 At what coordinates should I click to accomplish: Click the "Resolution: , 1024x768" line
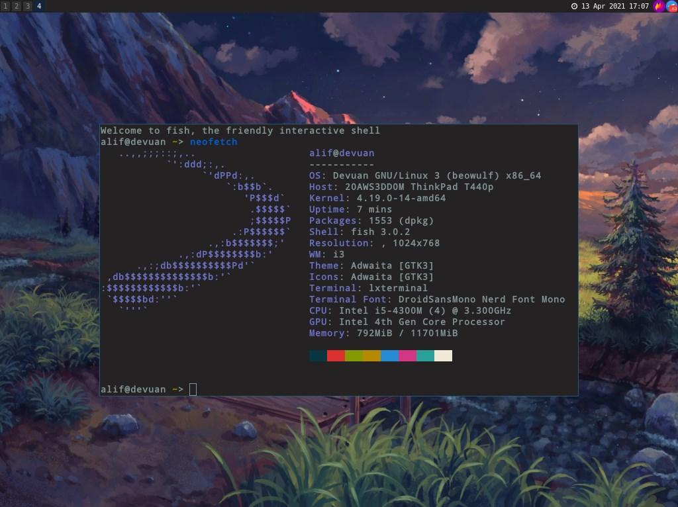(375, 243)
